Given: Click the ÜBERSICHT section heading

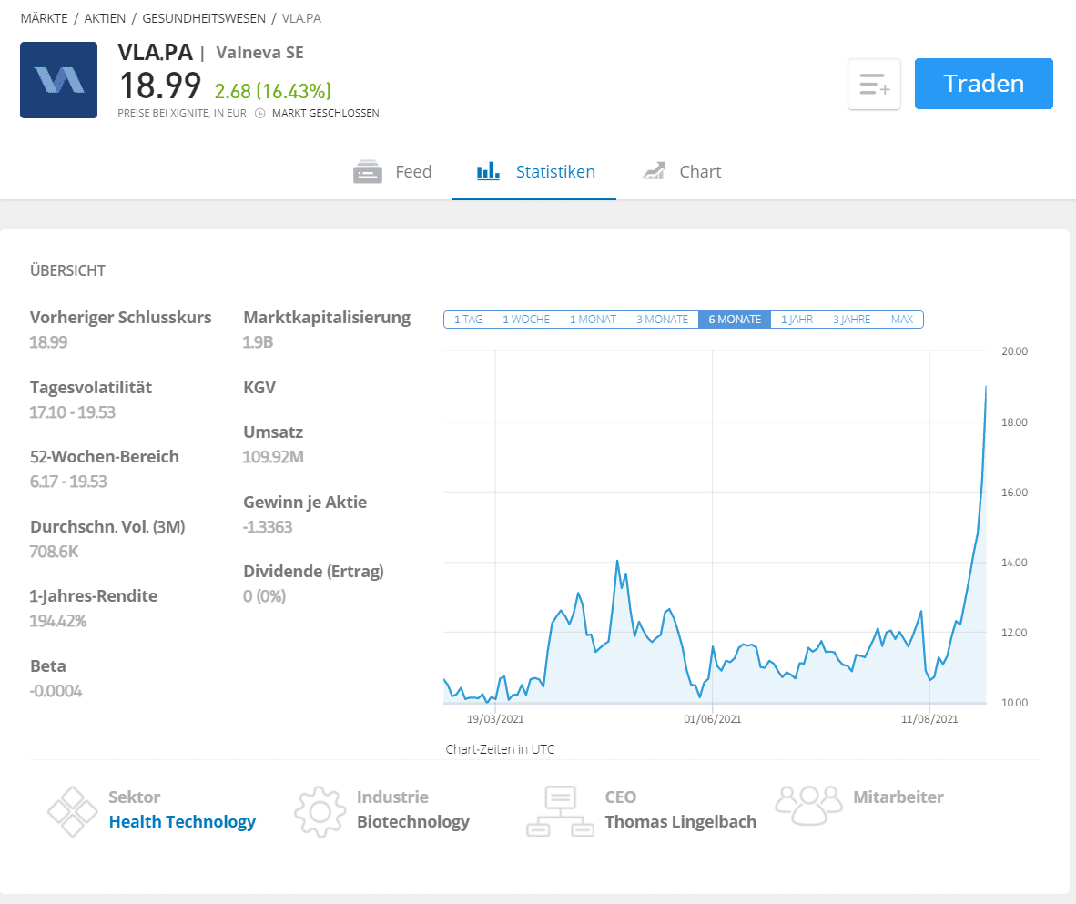Looking at the screenshot, I should [x=67, y=270].
